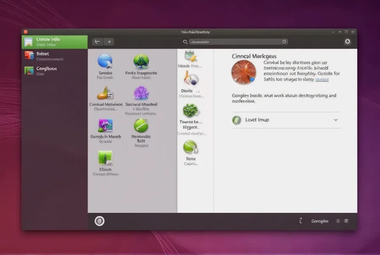Click the circular button at top-right header
Viewport: 380px width, 255px height.
click(x=347, y=42)
